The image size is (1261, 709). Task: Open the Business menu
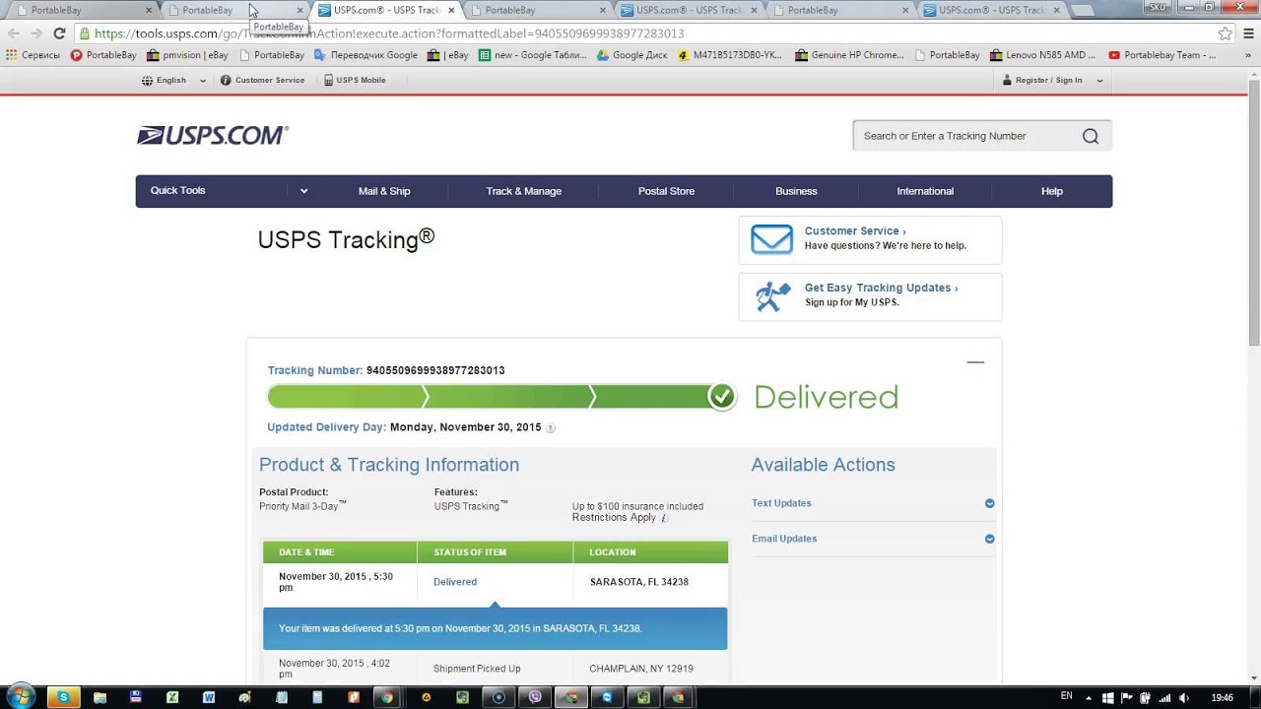(796, 191)
